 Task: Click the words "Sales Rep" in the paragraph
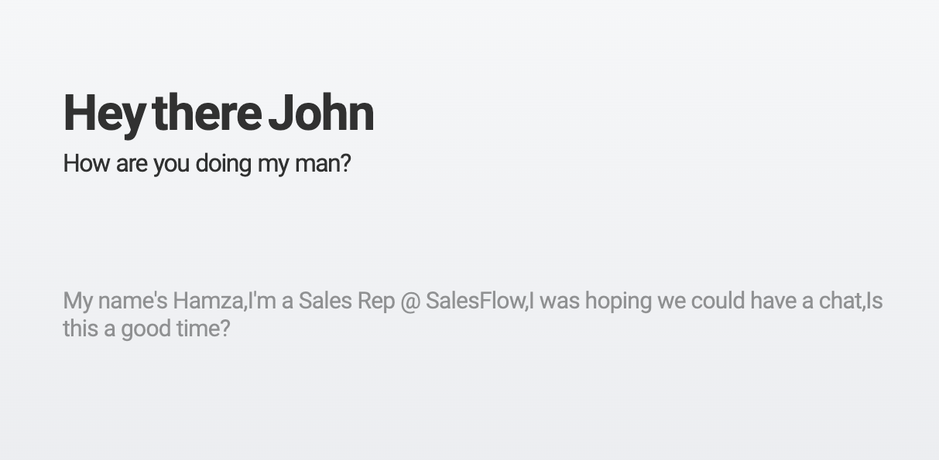coord(347,301)
